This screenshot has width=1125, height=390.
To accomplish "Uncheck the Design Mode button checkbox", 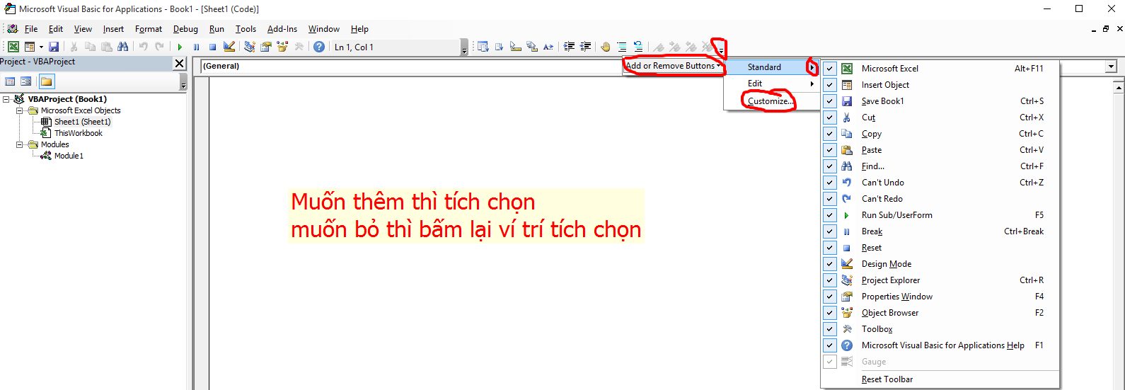I will pos(830,264).
